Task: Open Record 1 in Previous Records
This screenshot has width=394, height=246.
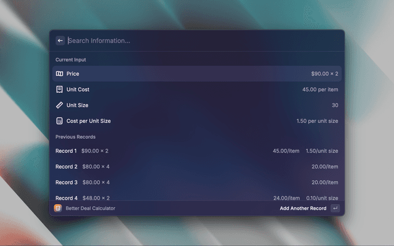Action: [66, 151]
